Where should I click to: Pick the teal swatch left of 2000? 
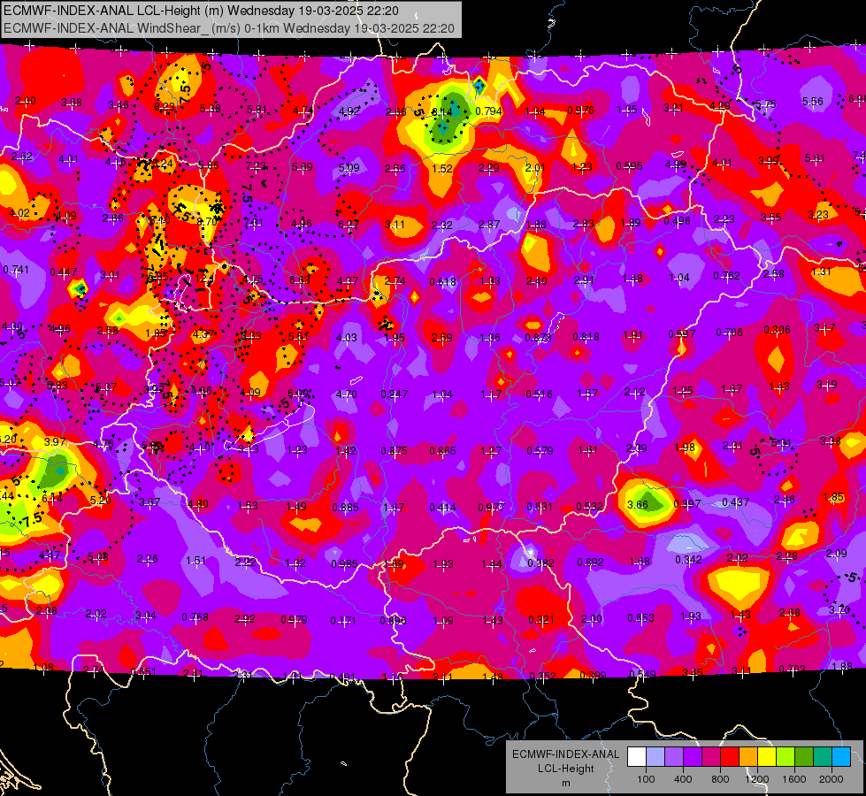[823, 757]
